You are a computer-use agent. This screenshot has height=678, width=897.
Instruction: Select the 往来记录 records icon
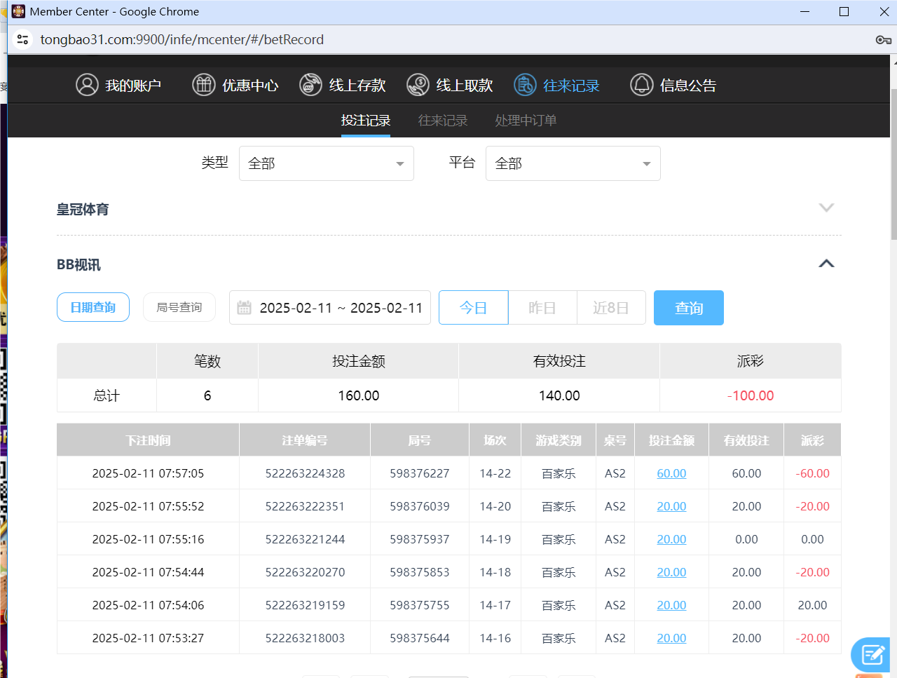(525, 84)
